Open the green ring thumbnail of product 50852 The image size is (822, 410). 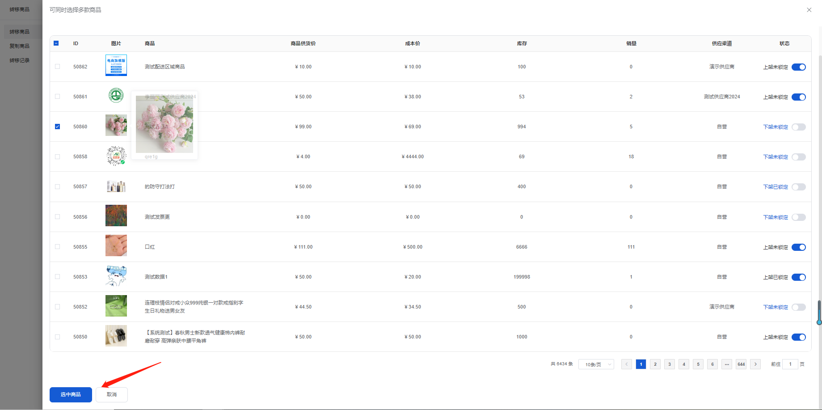(116, 306)
